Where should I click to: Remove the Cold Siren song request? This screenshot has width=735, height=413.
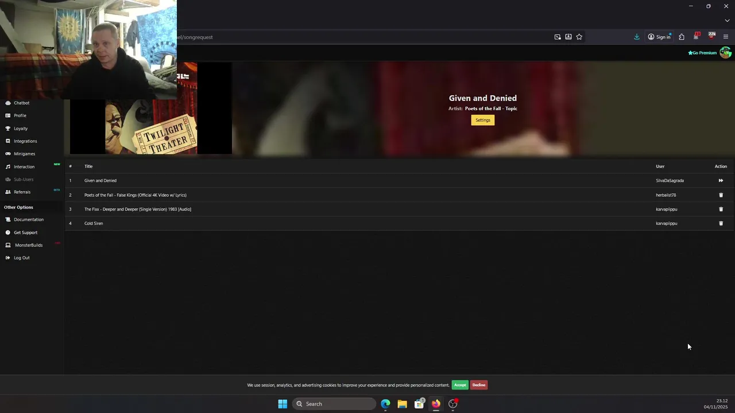[721, 224]
